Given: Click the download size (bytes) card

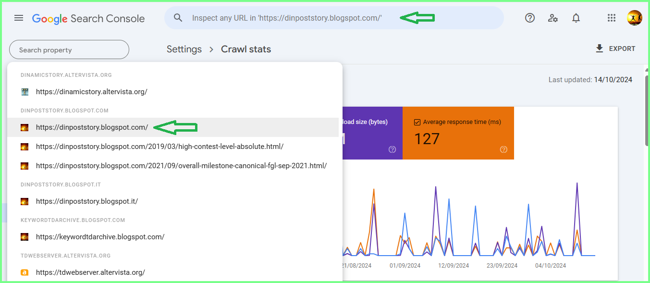Looking at the screenshot, I should 372,133.
